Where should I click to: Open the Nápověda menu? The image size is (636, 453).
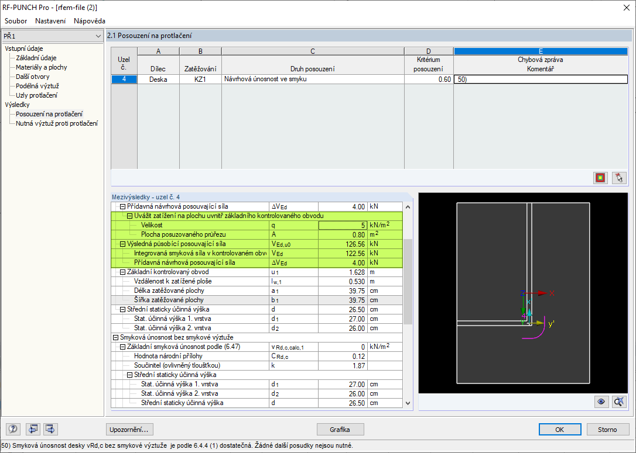pos(89,21)
